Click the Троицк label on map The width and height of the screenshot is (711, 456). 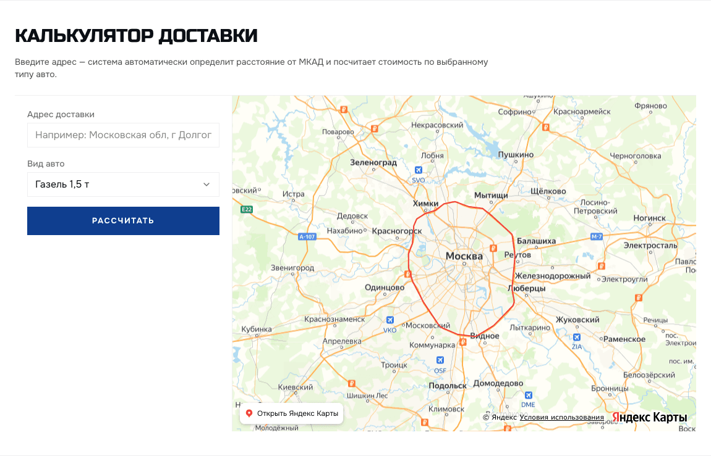394,365
